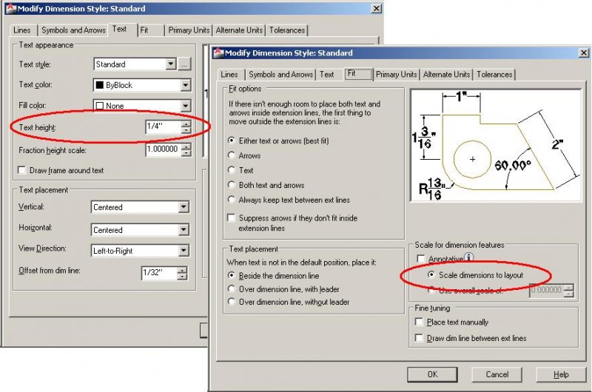This screenshot has height=392, width=592.
Task: Adjust Fraction height scale spinner
Action: pyautogui.click(x=186, y=150)
